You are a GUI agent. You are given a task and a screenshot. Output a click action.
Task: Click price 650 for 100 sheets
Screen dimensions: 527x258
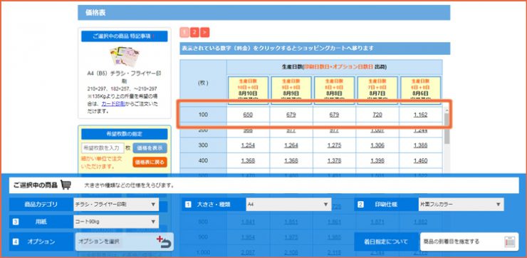tap(248, 115)
